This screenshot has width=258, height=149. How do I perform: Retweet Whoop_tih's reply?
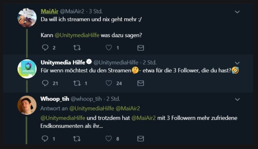77,139
